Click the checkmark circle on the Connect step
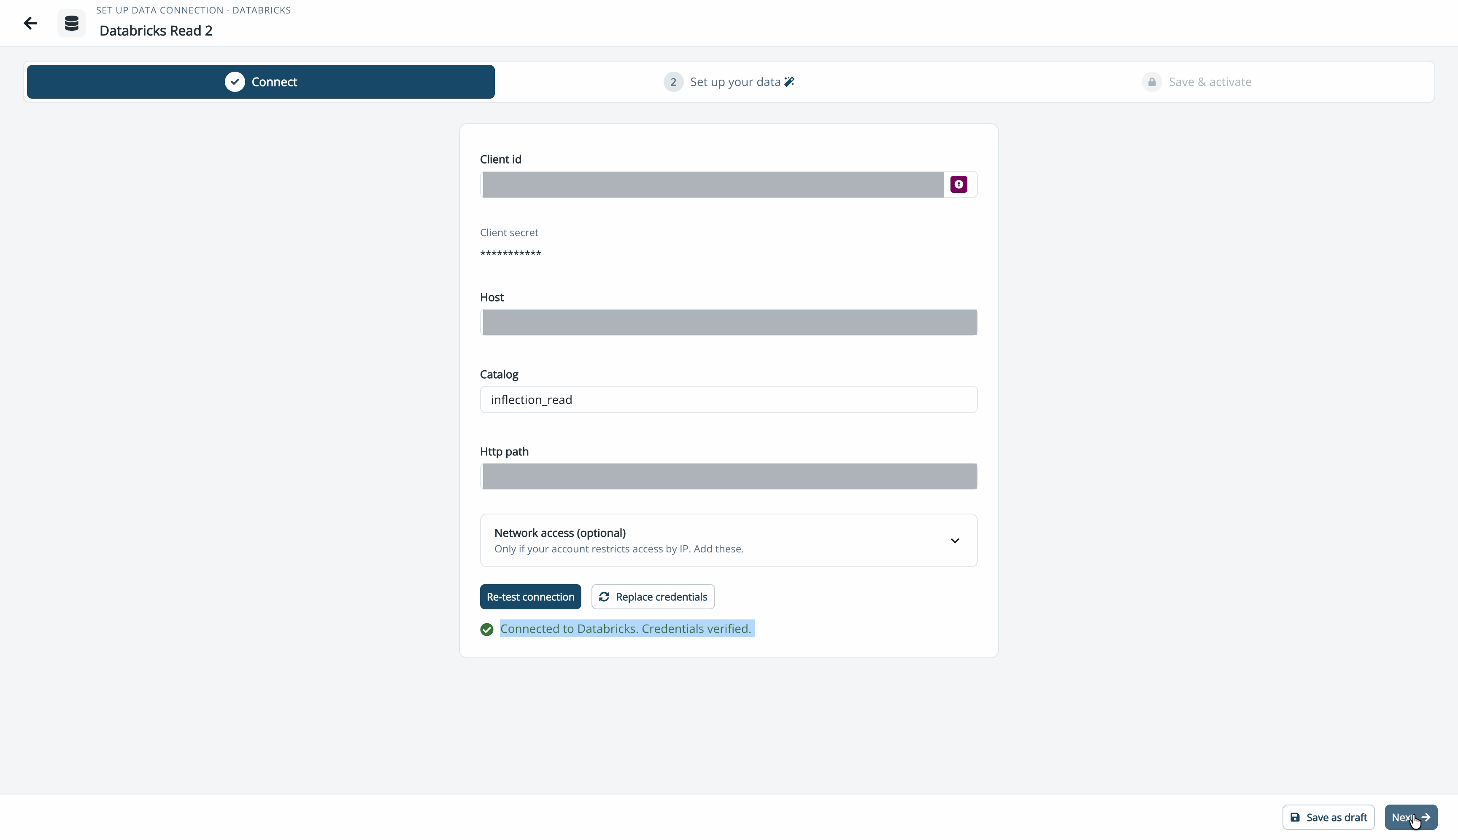The height and width of the screenshot is (840, 1458). coord(235,82)
